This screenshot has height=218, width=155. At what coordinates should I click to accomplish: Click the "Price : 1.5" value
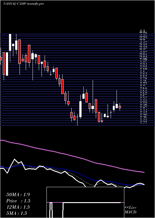point(18,201)
